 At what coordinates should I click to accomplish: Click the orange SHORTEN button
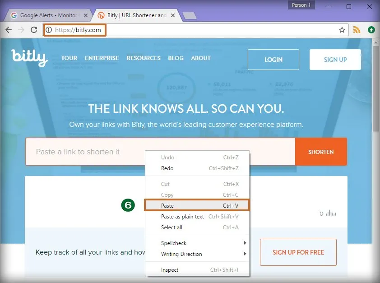pyautogui.click(x=321, y=152)
